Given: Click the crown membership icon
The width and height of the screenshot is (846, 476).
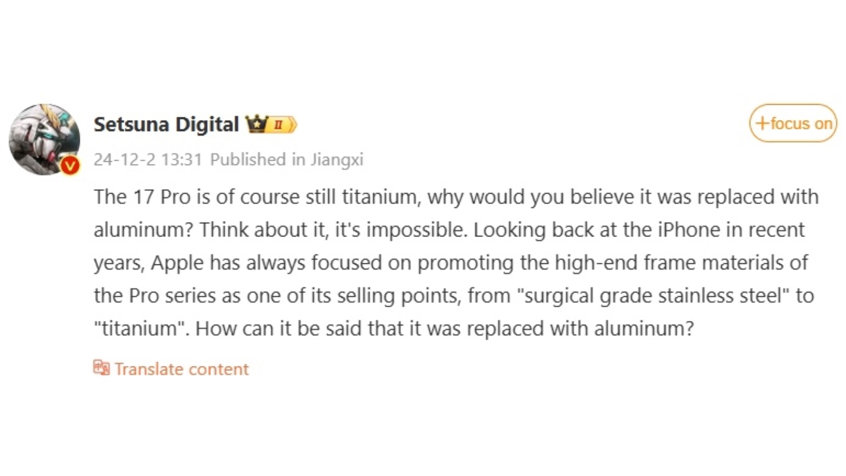Looking at the screenshot, I should click(x=256, y=124).
